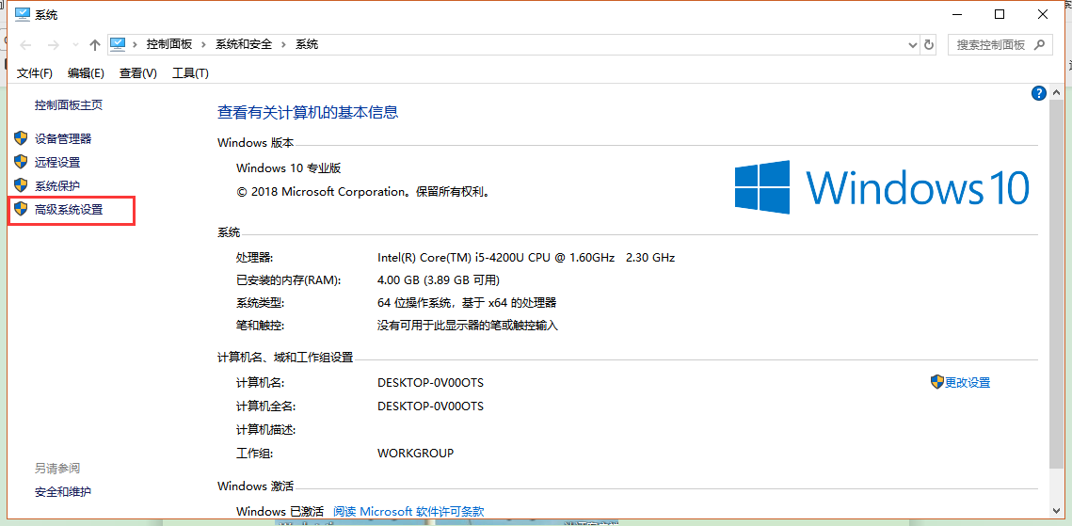Open Device Manager link (设备管理器)
1072x526 pixels.
pyautogui.click(x=63, y=138)
